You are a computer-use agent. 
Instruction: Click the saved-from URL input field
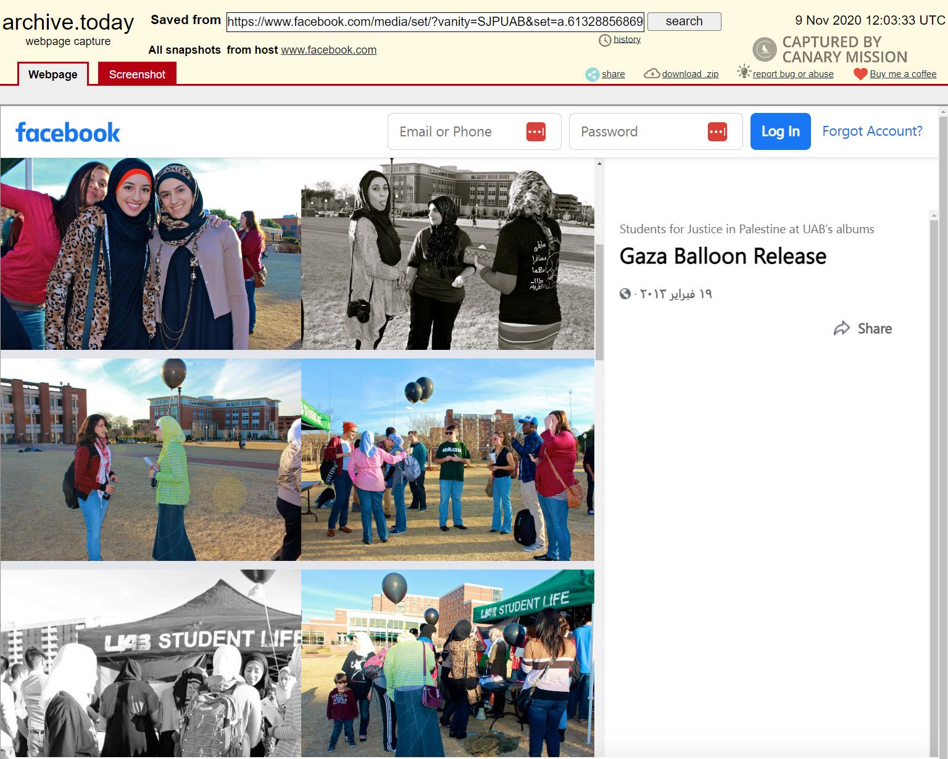coord(435,22)
